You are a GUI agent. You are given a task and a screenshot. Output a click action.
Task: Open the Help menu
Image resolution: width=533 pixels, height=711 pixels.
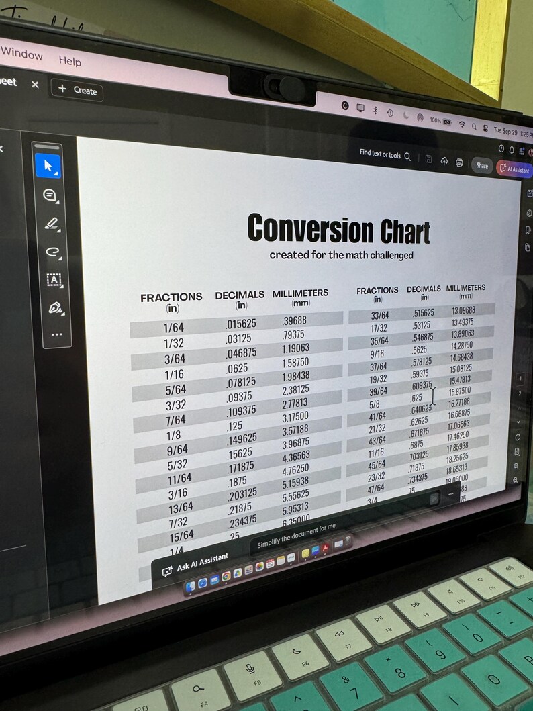pos(70,60)
